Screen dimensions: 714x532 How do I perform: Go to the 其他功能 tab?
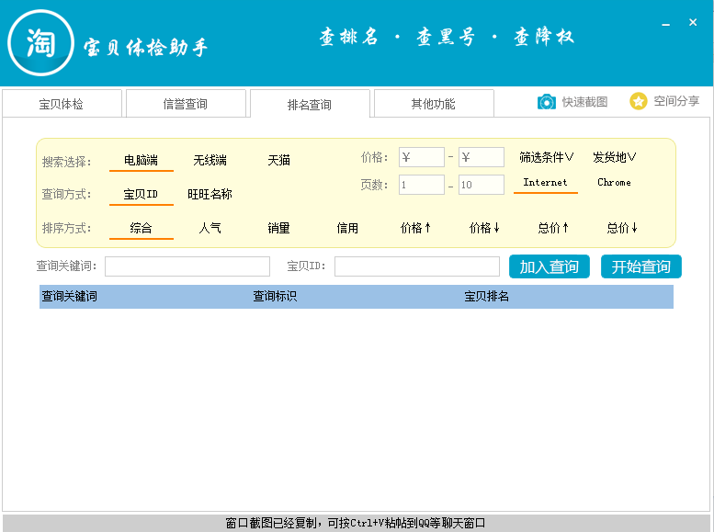pos(433,104)
